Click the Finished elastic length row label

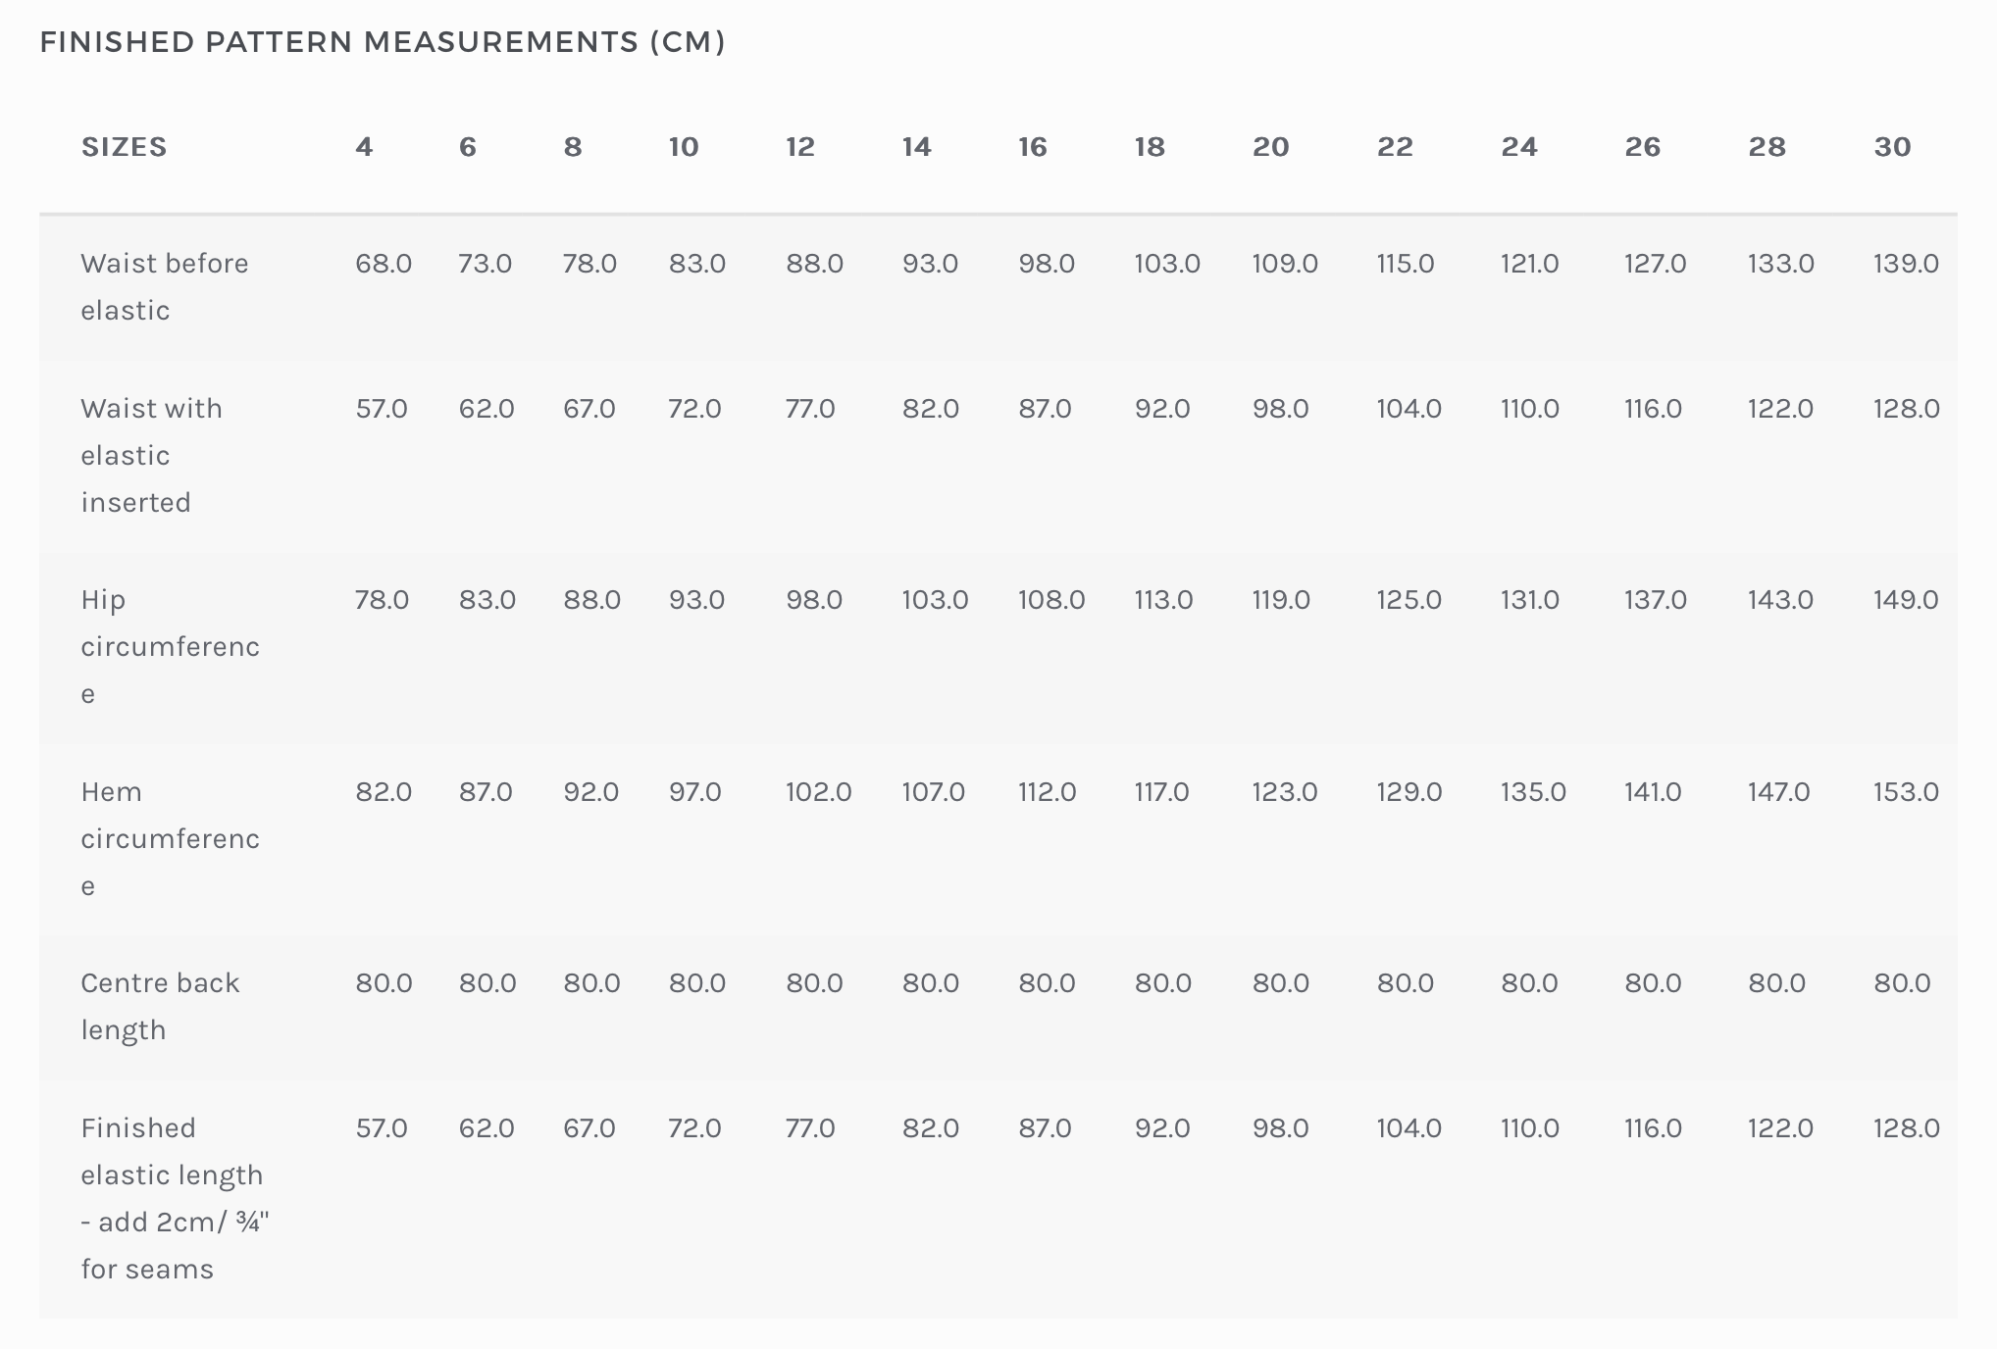175,1198
